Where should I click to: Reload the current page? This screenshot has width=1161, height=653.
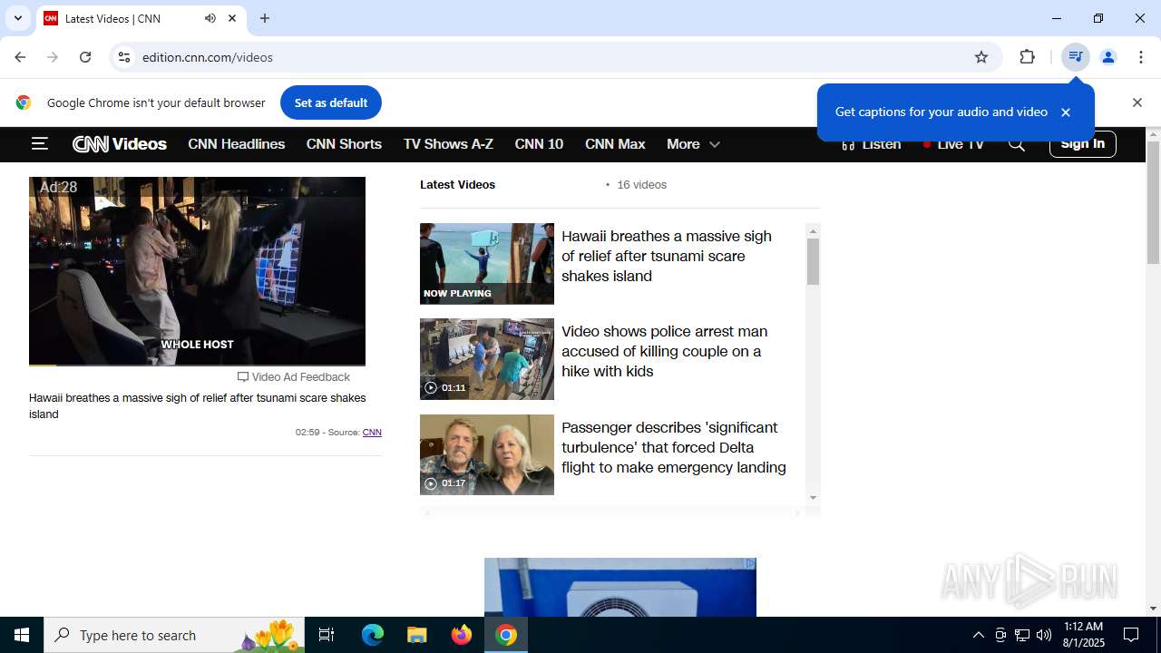(85, 57)
